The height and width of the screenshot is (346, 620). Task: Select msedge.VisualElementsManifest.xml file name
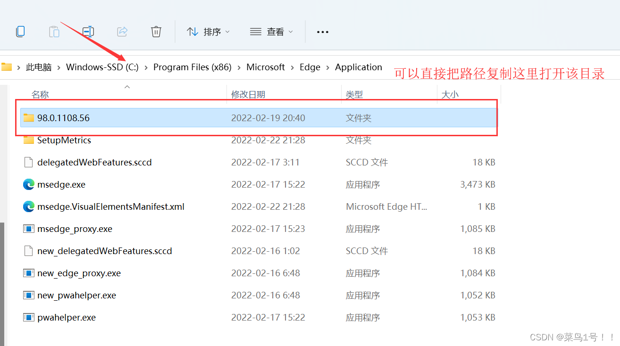point(111,206)
